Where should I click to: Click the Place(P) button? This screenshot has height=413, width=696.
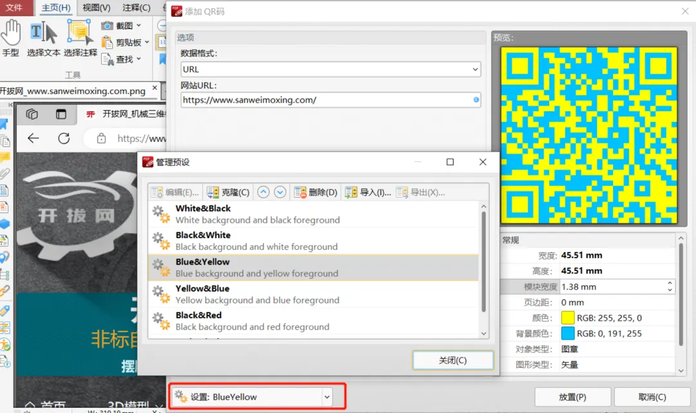(x=573, y=397)
